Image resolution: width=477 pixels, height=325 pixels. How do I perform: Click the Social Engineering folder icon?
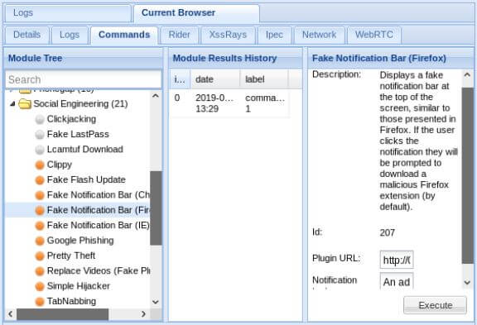pyautogui.click(x=25, y=104)
